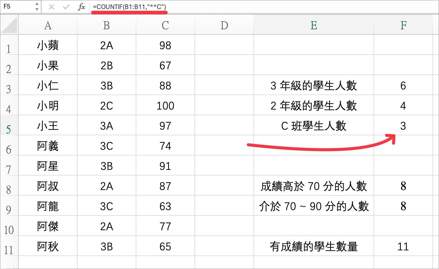Click the Name Box stepper arrows
Image resolution: width=439 pixels, height=269 pixels.
point(37,7)
